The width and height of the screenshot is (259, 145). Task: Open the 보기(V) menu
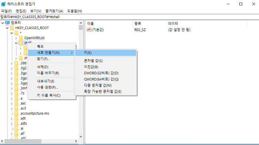(36, 11)
